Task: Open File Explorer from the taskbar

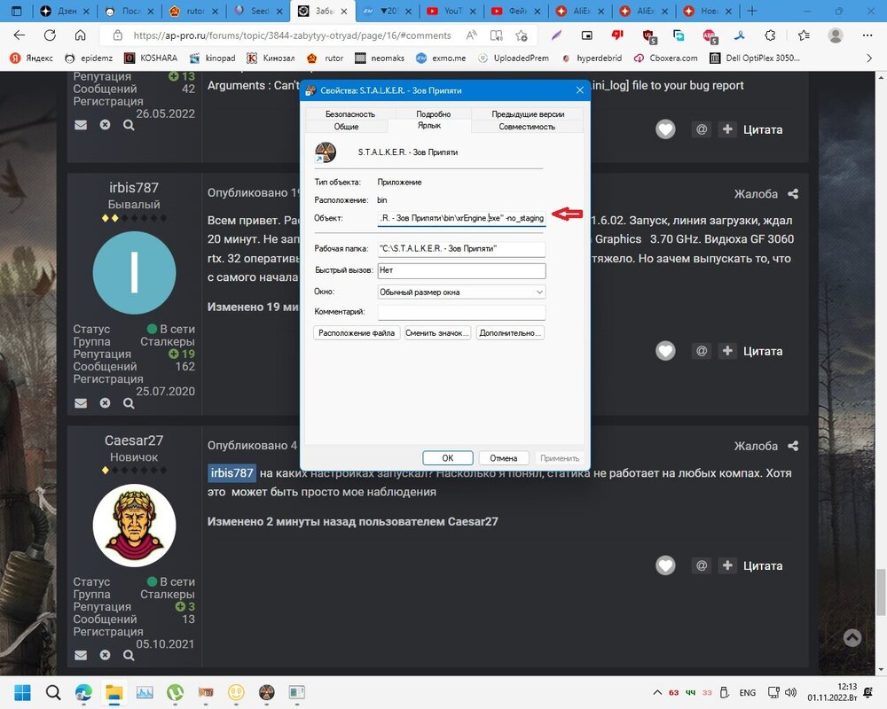Action: (114, 692)
